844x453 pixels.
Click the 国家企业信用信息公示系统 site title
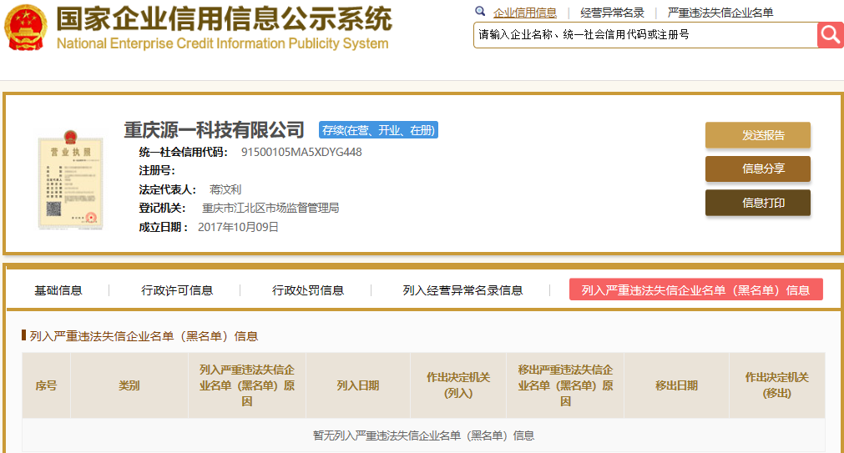click(x=225, y=19)
